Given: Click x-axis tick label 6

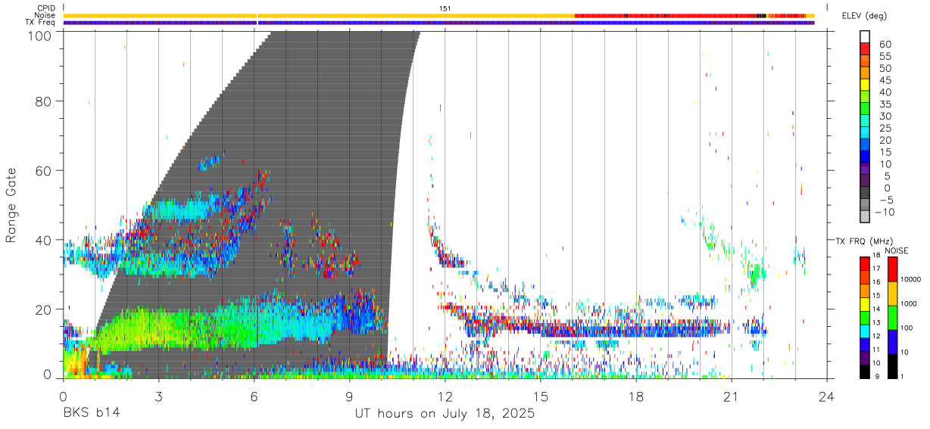Looking at the screenshot, I should [254, 396].
